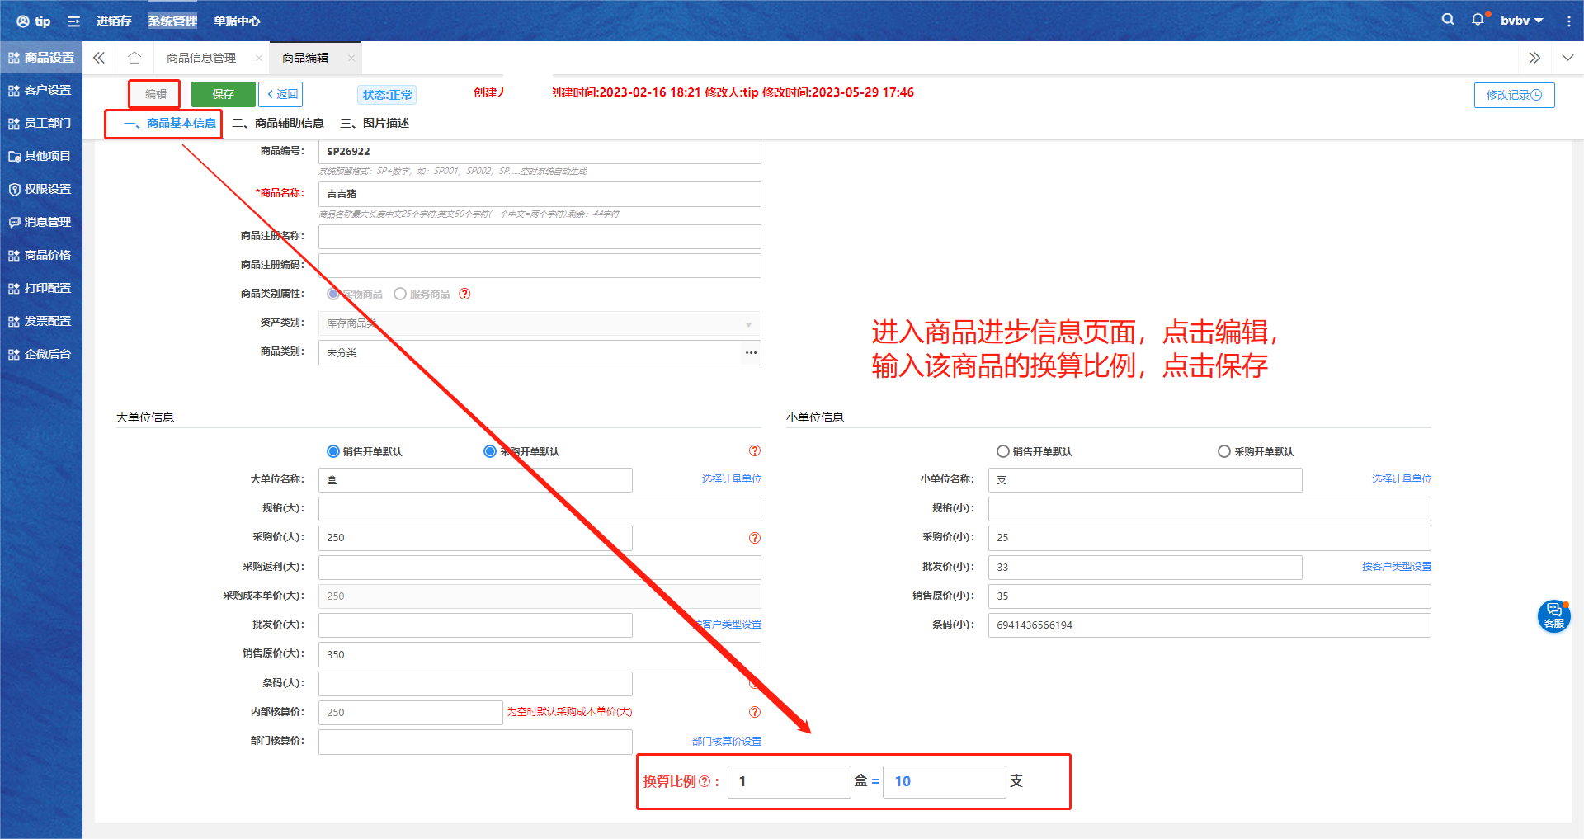Expand the tab list chevron at right
1584x839 pixels.
(1567, 58)
